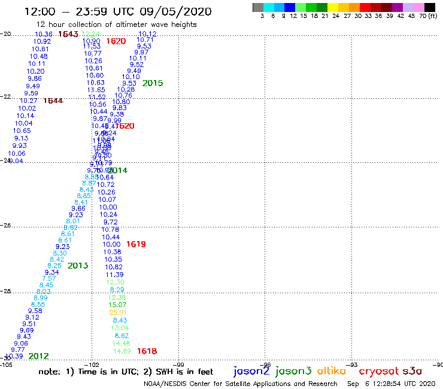Screen dimensions: 443x389
Task: Select the purple swatch in the color bar
Action: pos(398,7)
